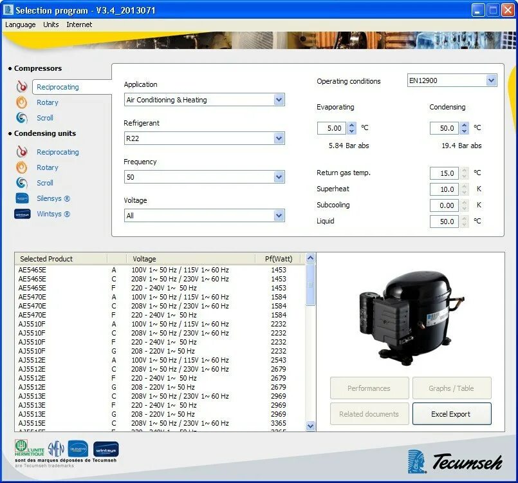Expand the Application dropdown
The height and width of the screenshot is (483, 518).
[x=279, y=100]
